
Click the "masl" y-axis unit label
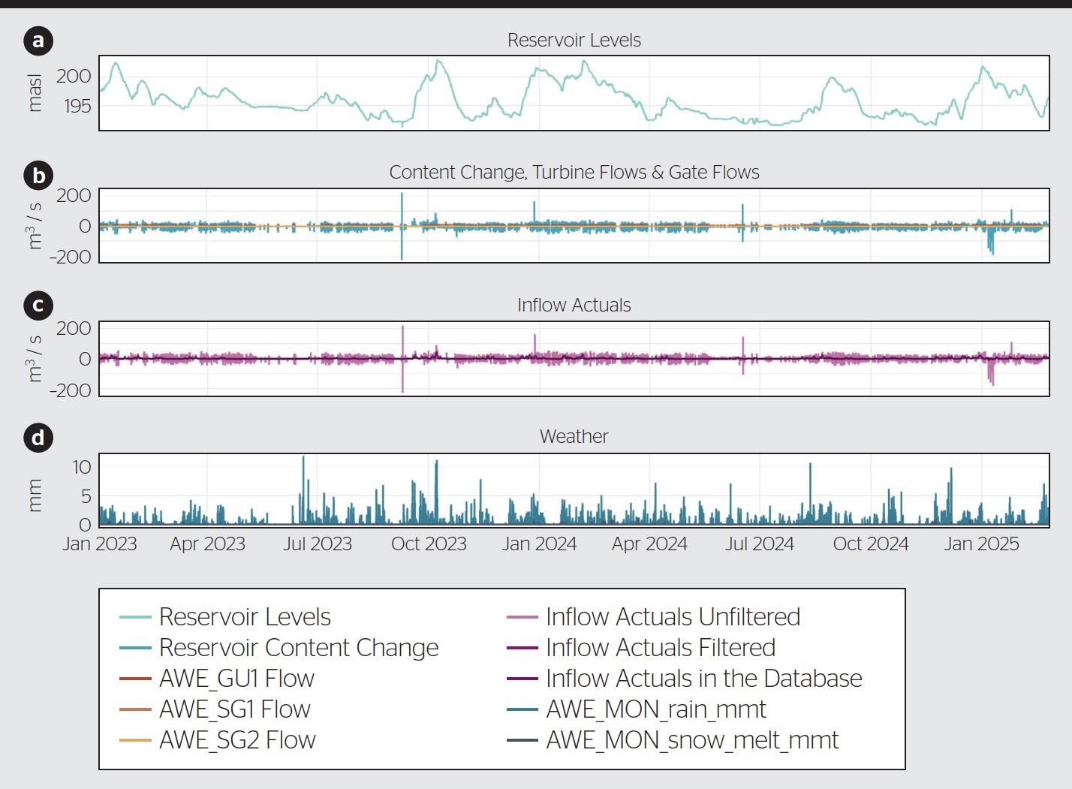pyautogui.click(x=35, y=93)
